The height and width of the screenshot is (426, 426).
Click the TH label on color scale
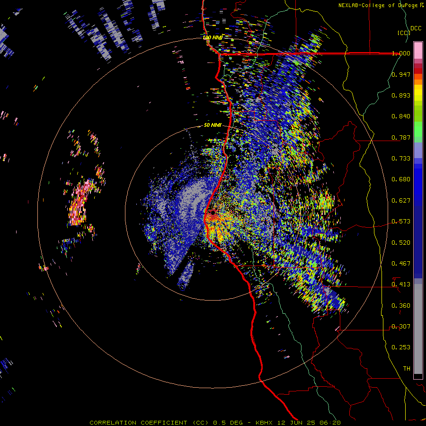[x=407, y=369]
